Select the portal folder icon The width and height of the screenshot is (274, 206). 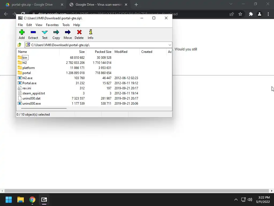pyautogui.click(x=20, y=73)
